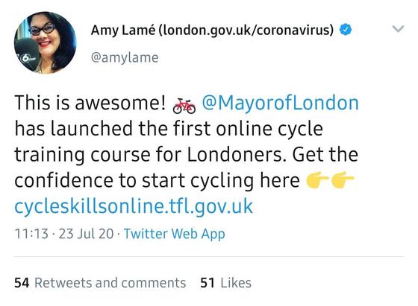Click the red bicycle emoji
418x306 pixels.
point(184,106)
